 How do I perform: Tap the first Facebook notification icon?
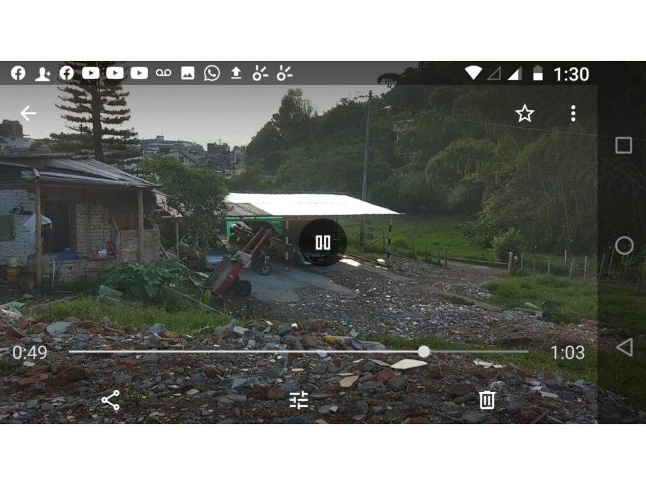[18, 73]
